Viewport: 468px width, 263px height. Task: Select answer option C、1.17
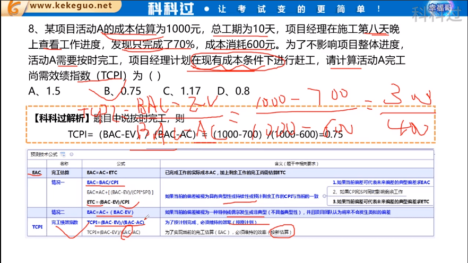pyautogui.click(x=182, y=91)
